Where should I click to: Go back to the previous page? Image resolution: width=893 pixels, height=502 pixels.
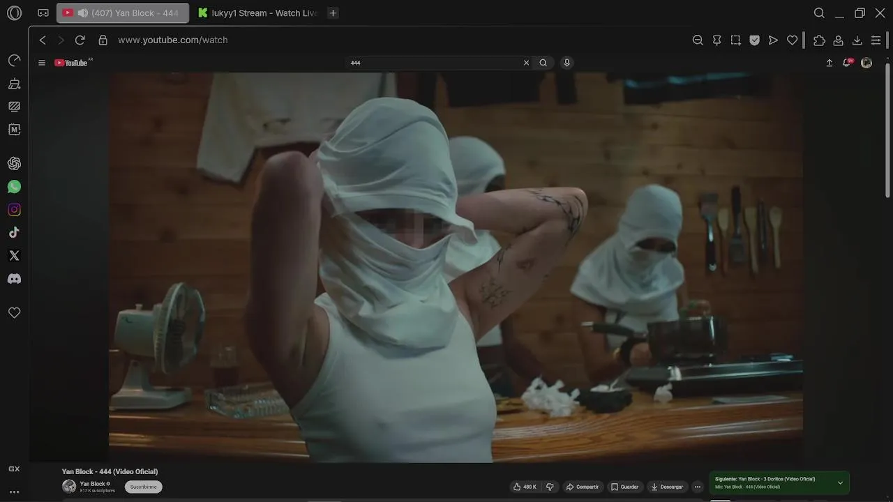pos(43,40)
